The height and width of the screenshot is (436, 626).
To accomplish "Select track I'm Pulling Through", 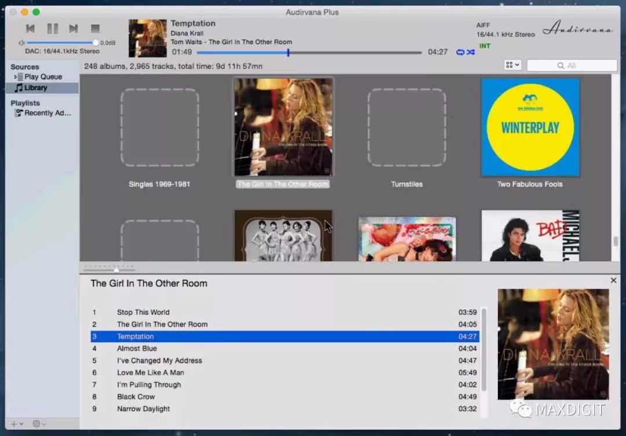I will (285, 384).
